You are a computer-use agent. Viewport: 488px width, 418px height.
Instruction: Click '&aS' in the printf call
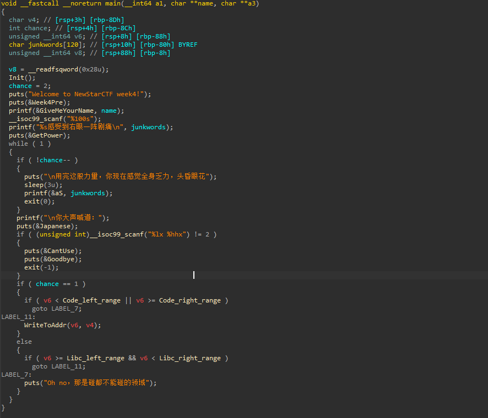point(57,193)
